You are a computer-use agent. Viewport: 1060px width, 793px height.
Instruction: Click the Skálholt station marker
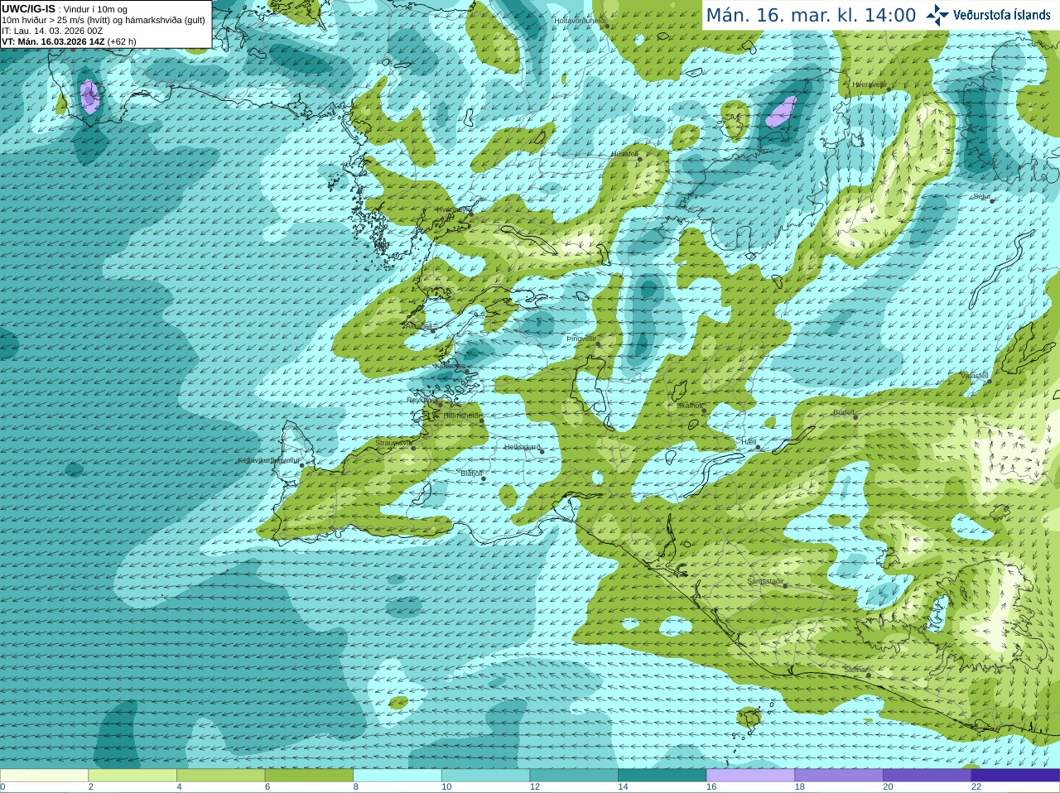point(704,411)
